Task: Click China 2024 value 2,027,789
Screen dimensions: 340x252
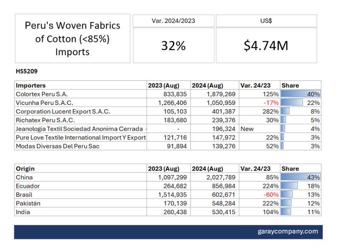Action: 221,177
